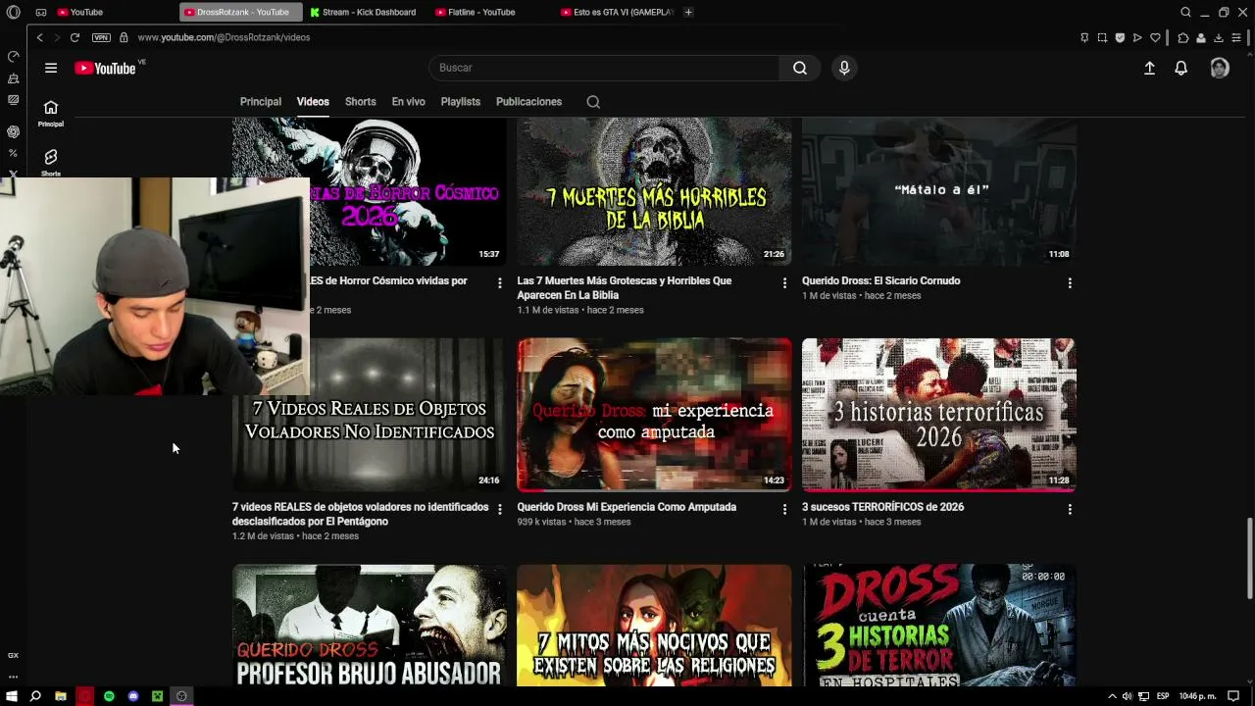Screen dimensions: 1255x706
Task: Open video title Las 7 Muertes Más Grotescas
Action: [x=625, y=287]
